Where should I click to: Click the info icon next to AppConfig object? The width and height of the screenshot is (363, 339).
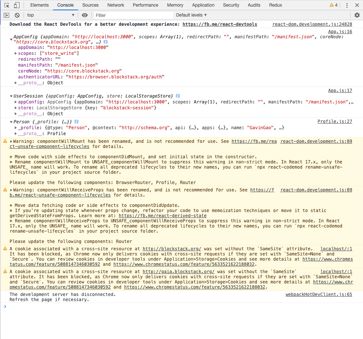tap(105, 42)
